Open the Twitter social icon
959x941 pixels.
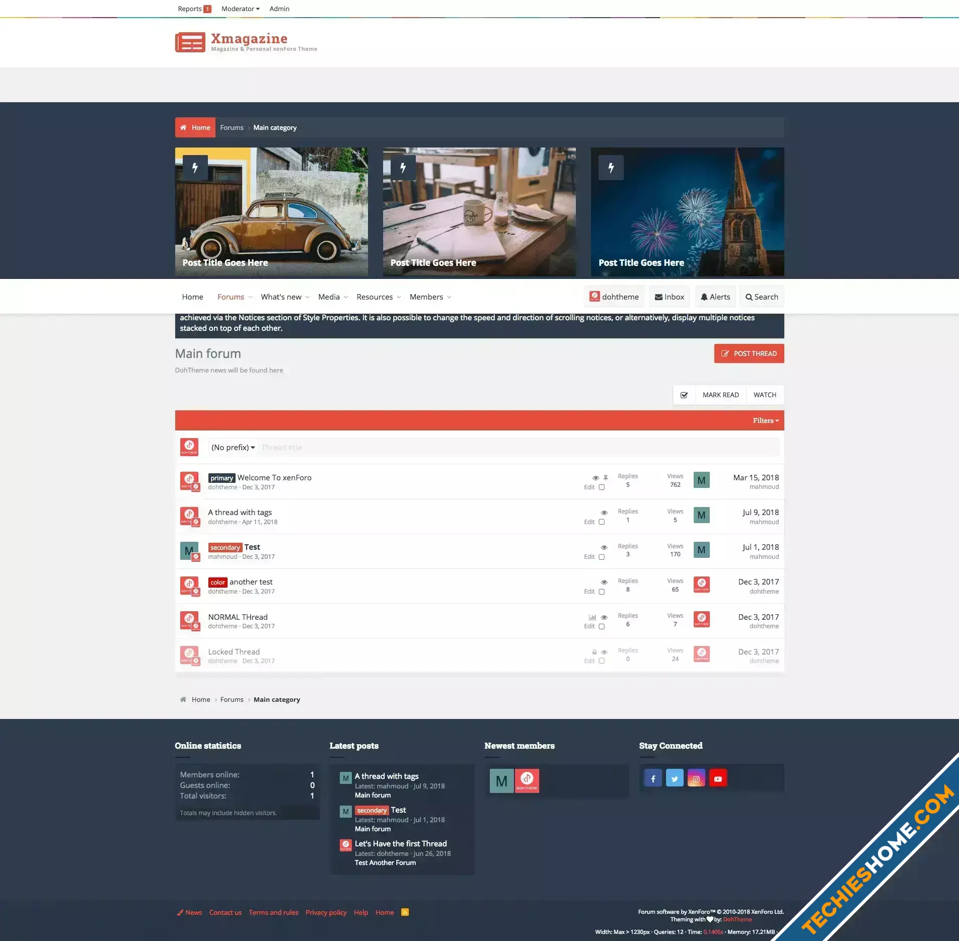point(675,778)
